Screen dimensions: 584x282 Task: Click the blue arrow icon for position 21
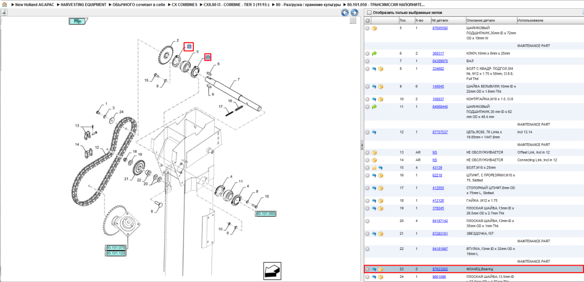pos(374,234)
